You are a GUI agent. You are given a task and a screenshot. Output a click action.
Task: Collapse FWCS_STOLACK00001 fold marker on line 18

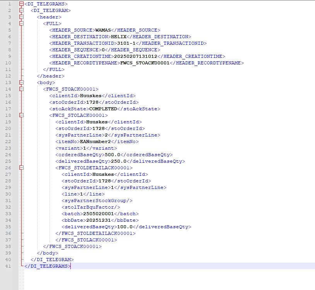(x=21, y=115)
